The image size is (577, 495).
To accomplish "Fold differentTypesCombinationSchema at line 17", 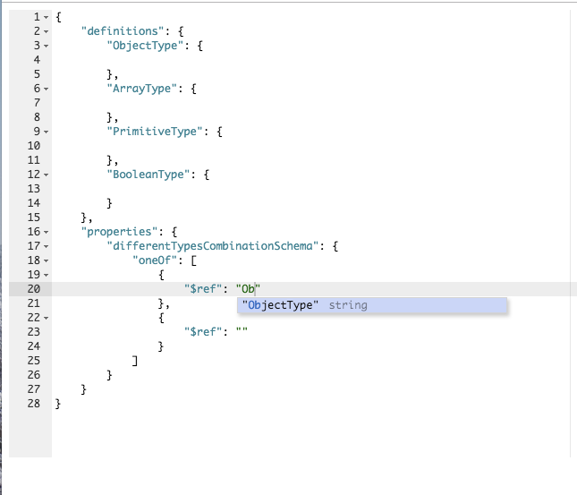I will [x=46, y=246].
